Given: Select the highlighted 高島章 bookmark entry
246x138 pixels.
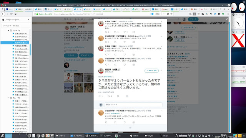Looking at the screenshot, I should [15, 43].
